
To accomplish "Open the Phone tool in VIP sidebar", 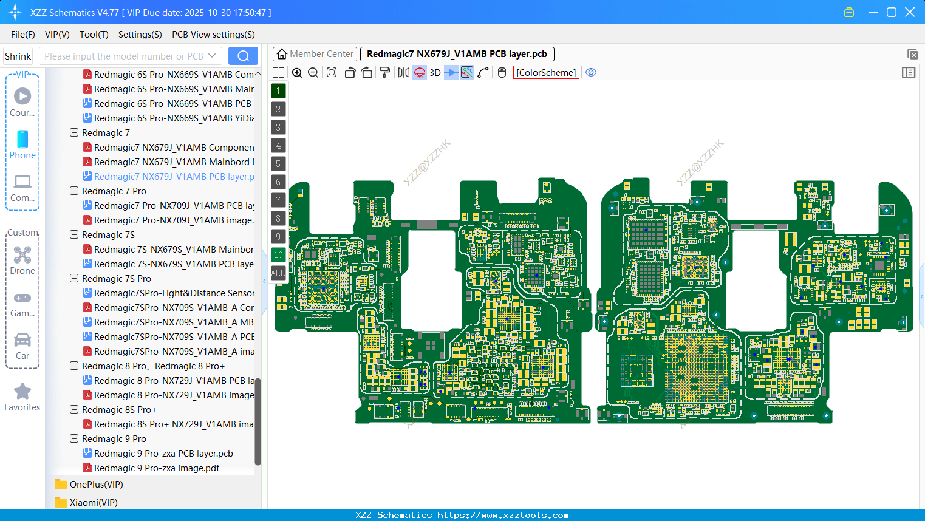I will (22, 145).
